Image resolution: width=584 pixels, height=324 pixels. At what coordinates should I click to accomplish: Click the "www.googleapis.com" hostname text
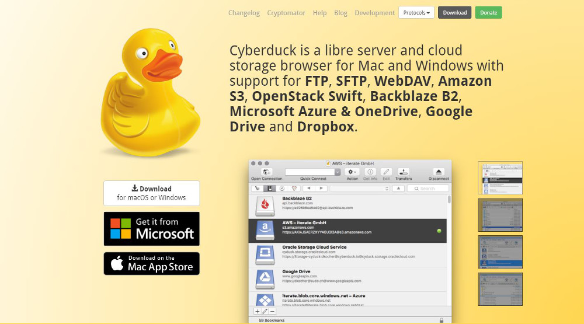tap(300, 276)
